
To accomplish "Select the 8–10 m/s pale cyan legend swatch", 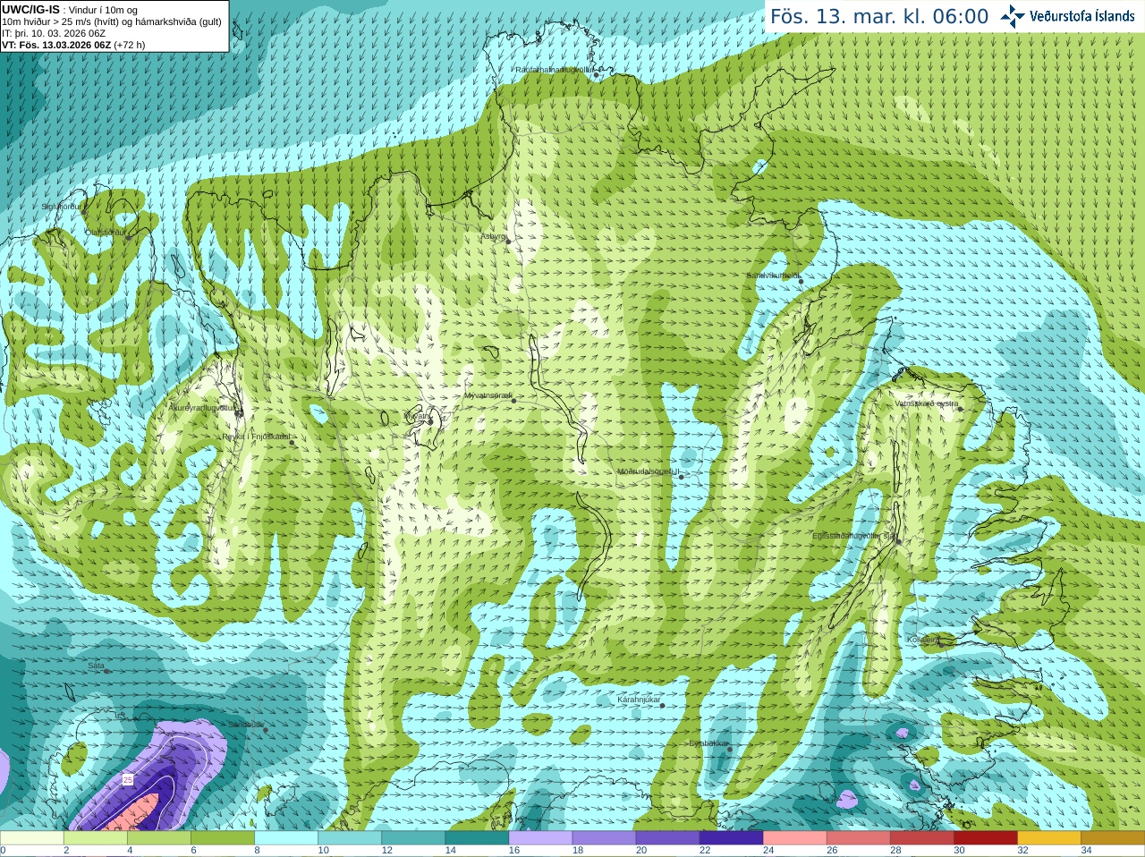I will (x=286, y=838).
